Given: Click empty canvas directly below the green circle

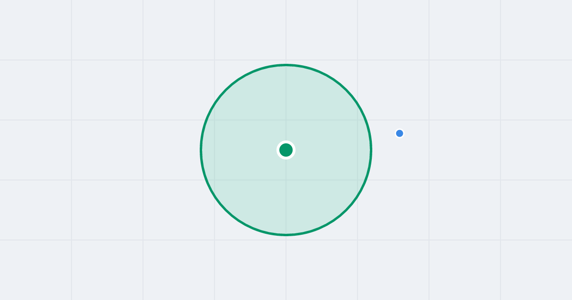Looking at the screenshot, I should [286, 267].
